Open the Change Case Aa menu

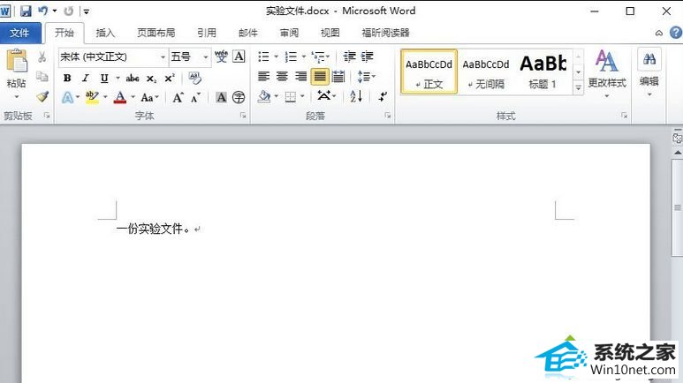(149, 97)
